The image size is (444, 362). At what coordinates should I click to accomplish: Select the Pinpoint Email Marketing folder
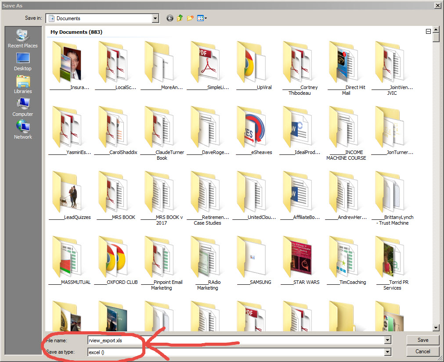162,264
